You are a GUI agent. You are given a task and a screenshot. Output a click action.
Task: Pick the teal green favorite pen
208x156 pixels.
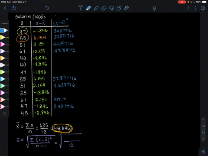click(4, 86)
